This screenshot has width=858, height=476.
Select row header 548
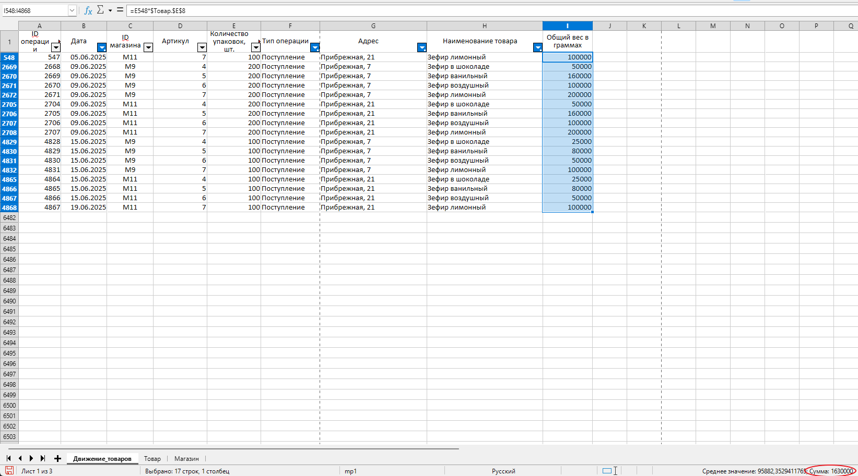[x=9, y=57]
